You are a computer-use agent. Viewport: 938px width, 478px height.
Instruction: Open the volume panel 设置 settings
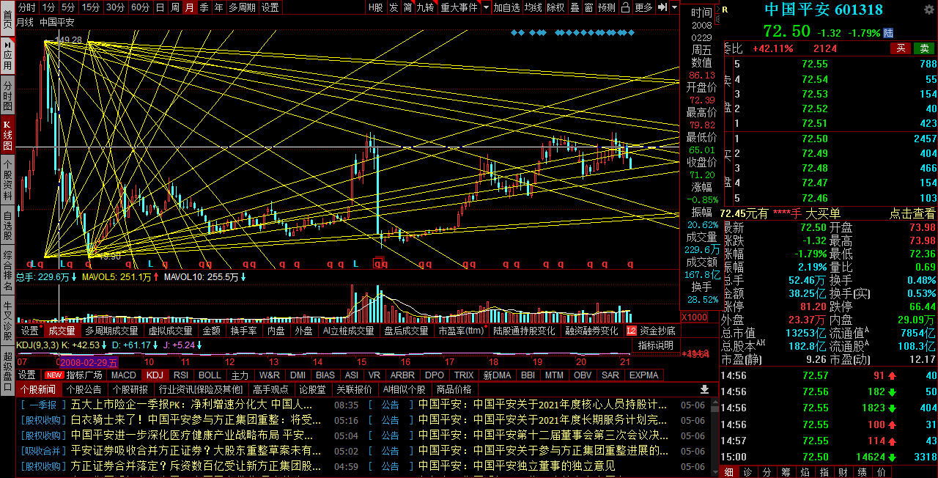(29, 331)
